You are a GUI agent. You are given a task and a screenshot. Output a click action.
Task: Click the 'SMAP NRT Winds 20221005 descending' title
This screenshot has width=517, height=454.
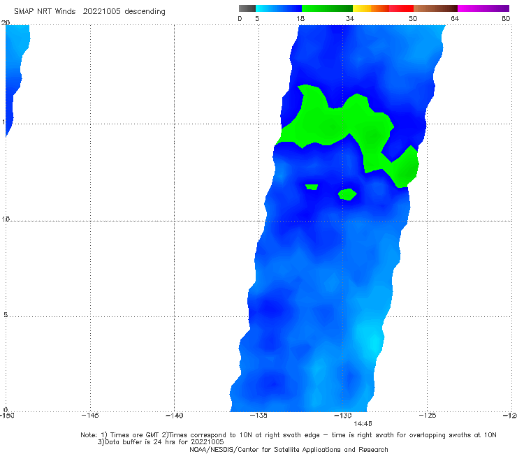pyautogui.click(x=89, y=12)
